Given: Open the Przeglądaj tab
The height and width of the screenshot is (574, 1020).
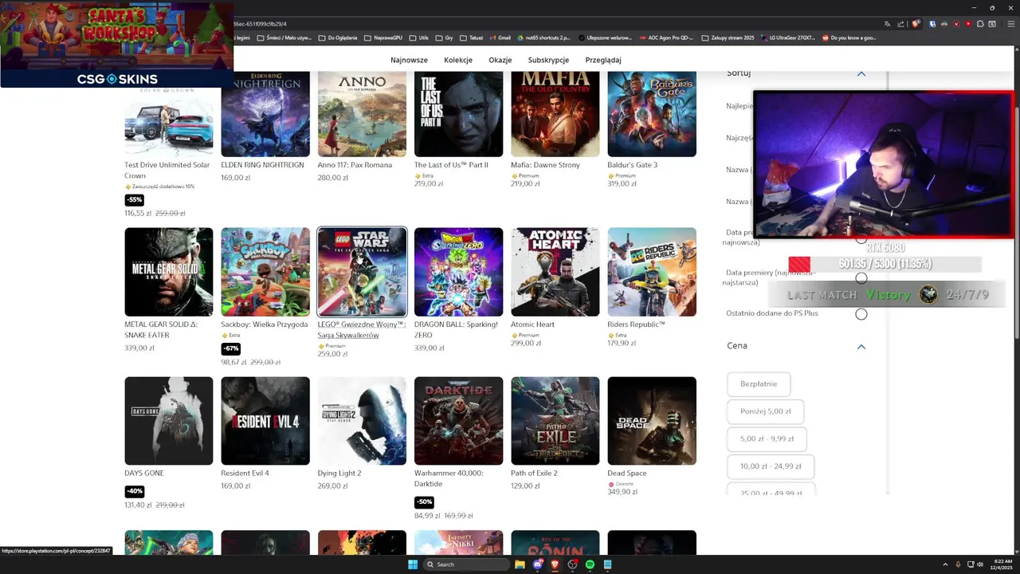Looking at the screenshot, I should pyautogui.click(x=603, y=60).
